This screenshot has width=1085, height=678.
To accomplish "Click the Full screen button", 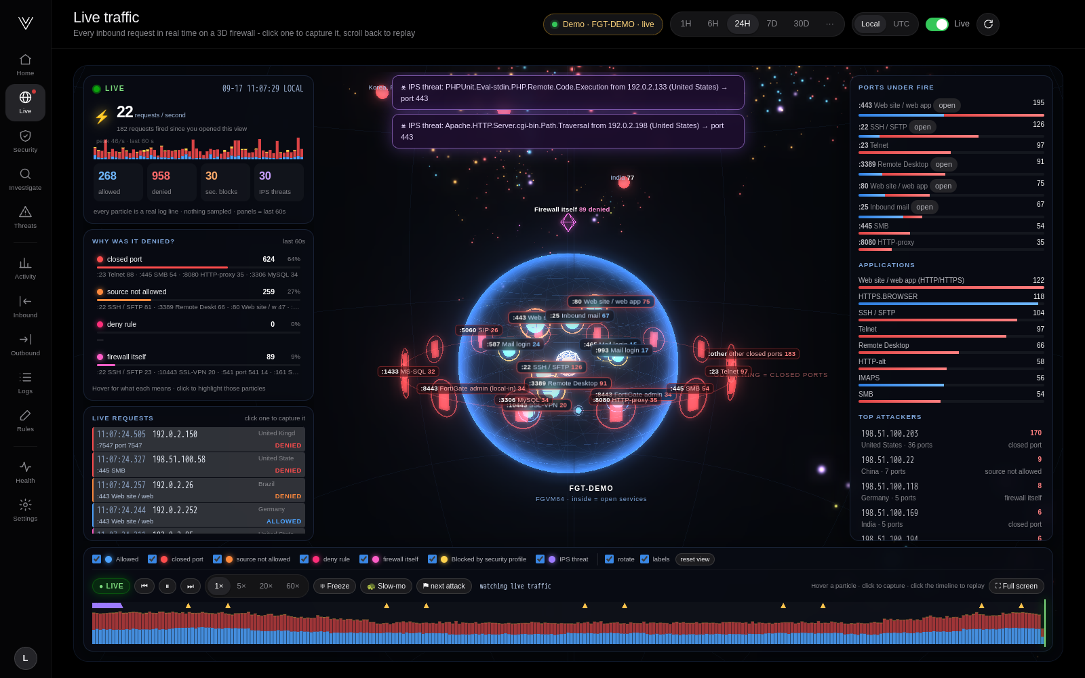I will click(x=1016, y=586).
